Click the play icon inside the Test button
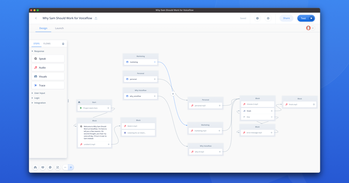This screenshot has height=183, width=349. click(x=311, y=18)
